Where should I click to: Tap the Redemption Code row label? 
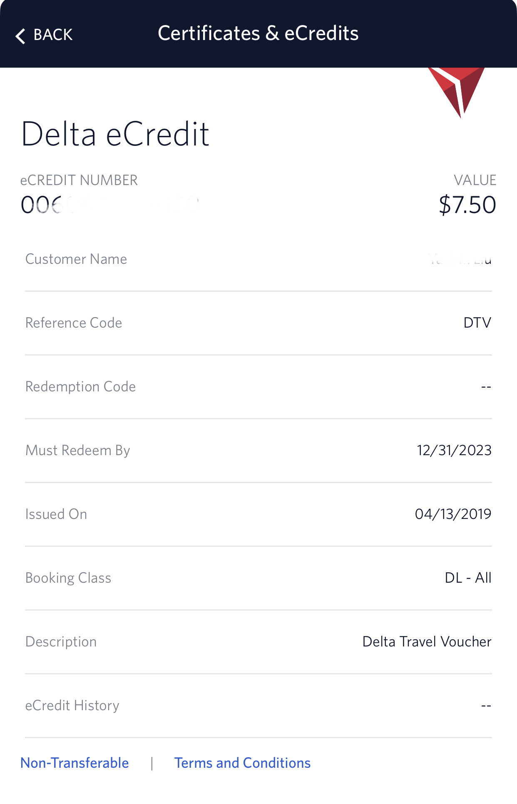coord(80,387)
